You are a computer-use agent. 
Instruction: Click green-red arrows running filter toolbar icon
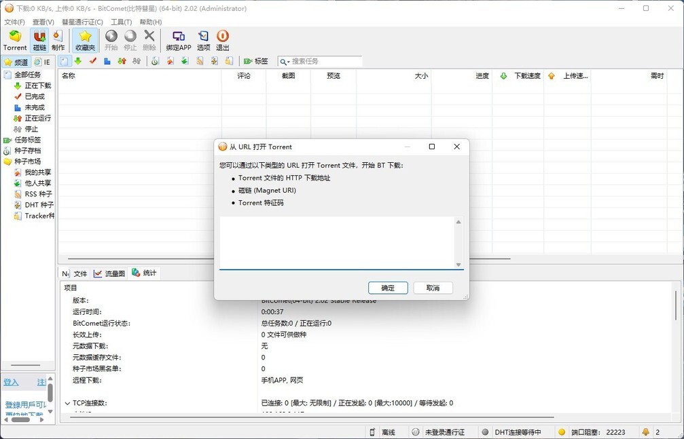click(122, 62)
